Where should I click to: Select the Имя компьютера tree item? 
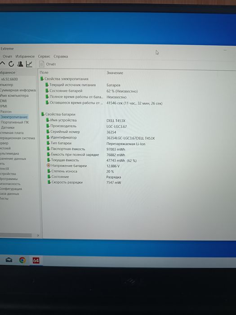tap(14, 95)
